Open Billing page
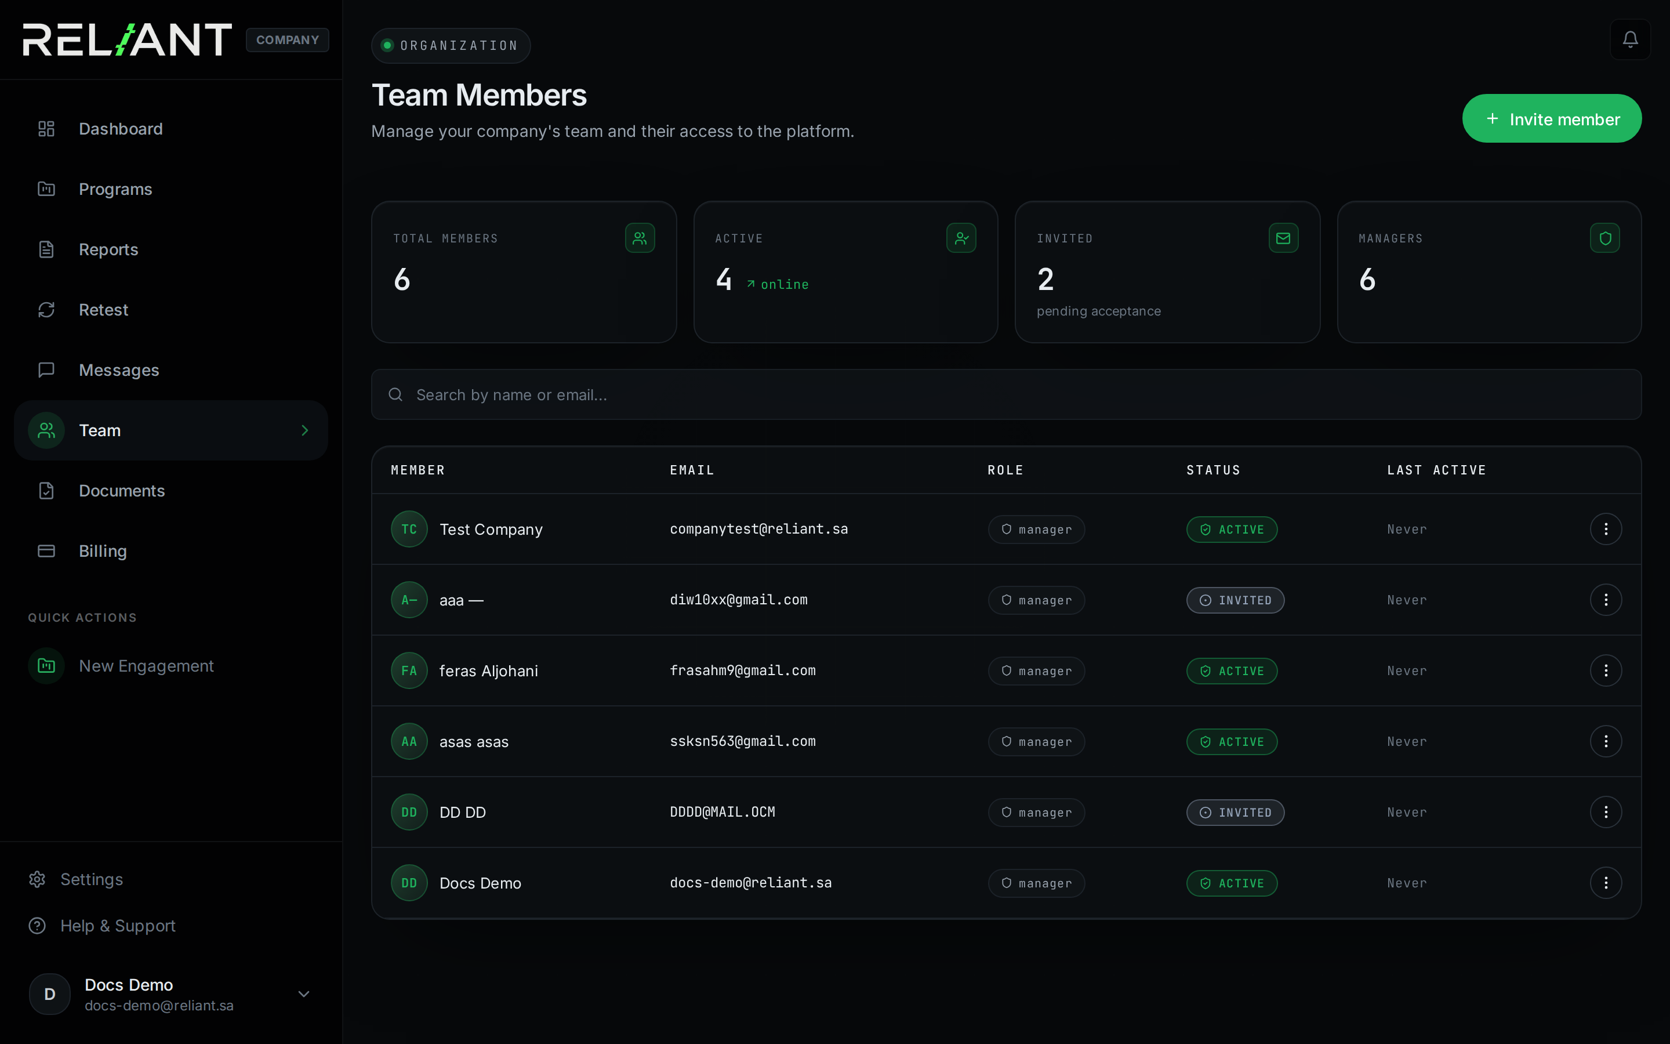Image resolution: width=1670 pixels, height=1044 pixels. [171, 551]
